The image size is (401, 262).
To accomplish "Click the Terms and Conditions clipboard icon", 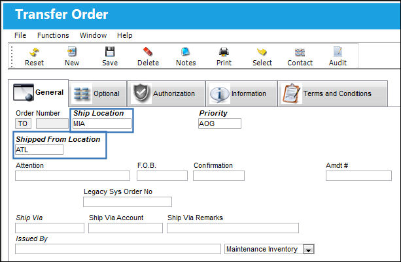I will [x=291, y=93].
